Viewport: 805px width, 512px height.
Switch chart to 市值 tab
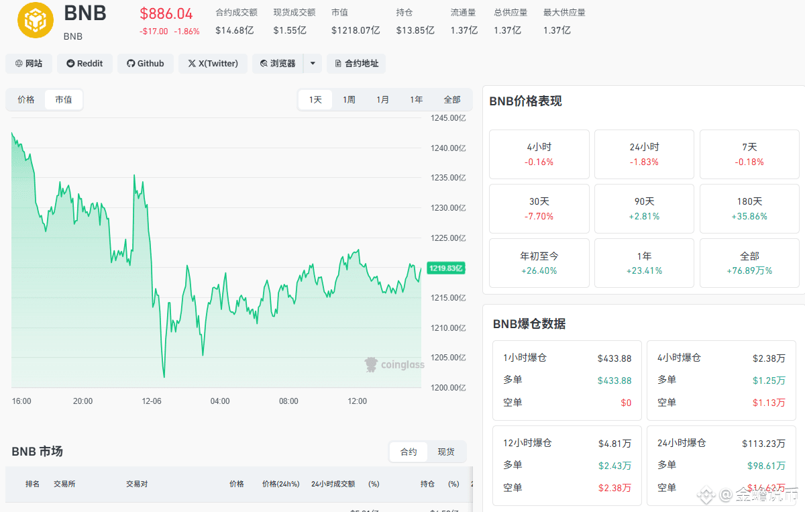click(64, 100)
